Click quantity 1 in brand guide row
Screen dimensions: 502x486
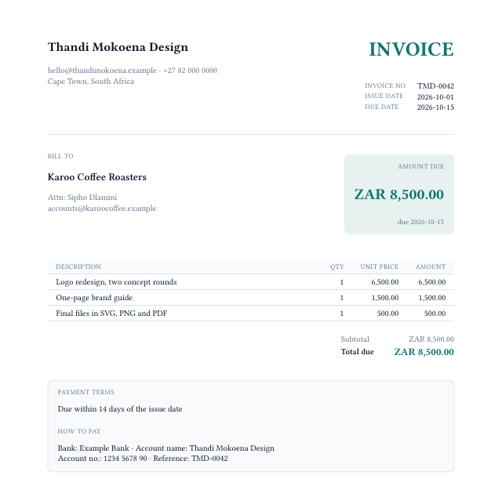(x=342, y=298)
